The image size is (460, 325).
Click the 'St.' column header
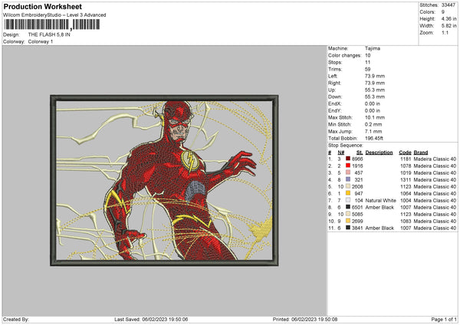pyautogui.click(x=360, y=153)
